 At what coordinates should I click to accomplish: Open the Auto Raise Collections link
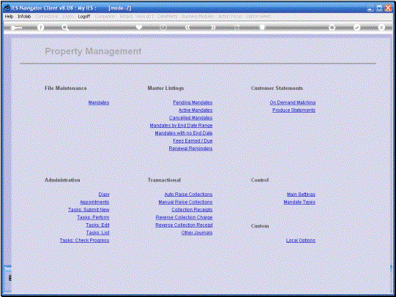[188, 195]
